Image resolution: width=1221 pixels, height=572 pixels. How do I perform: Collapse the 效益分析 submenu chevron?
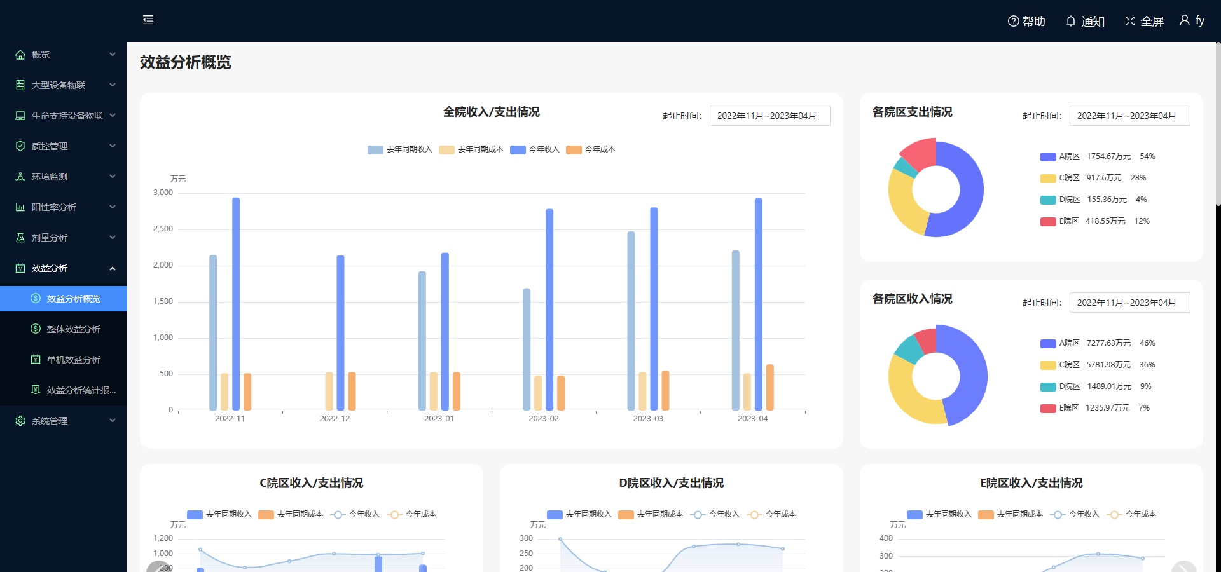pyautogui.click(x=113, y=268)
